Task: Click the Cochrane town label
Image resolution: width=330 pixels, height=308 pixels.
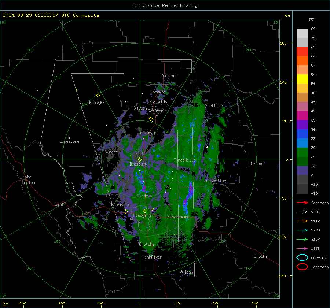Action: coord(120,205)
